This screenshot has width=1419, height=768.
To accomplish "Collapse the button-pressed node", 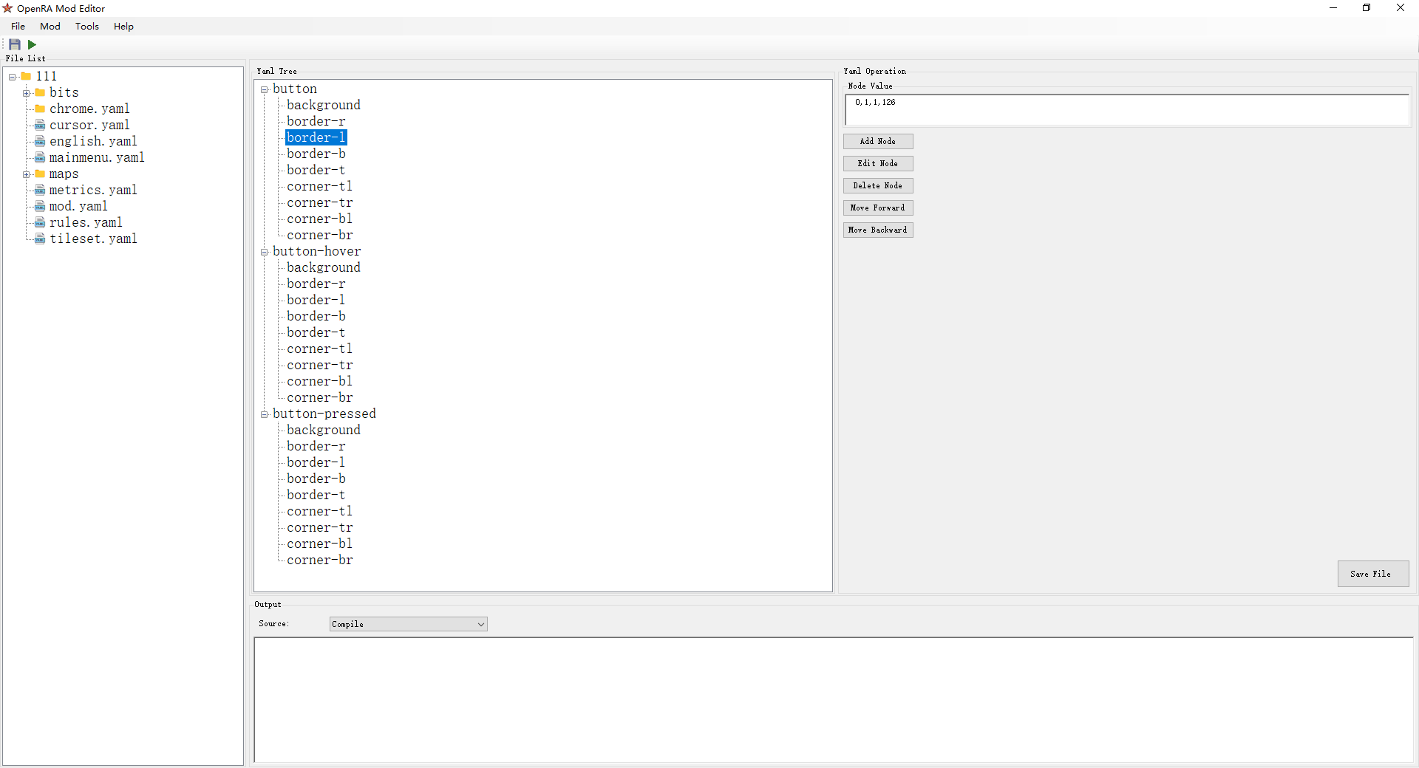I will point(265,414).
